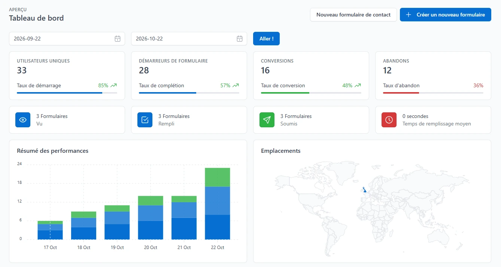This screenshot has height=267, width=501.
Task: Click the 3 Formulaires Vu text
Action: click(x=52, y=120)
